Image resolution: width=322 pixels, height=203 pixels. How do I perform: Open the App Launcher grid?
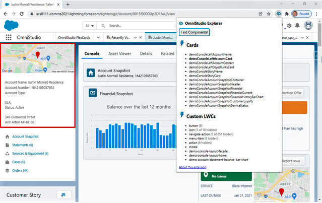pos(9,37)
